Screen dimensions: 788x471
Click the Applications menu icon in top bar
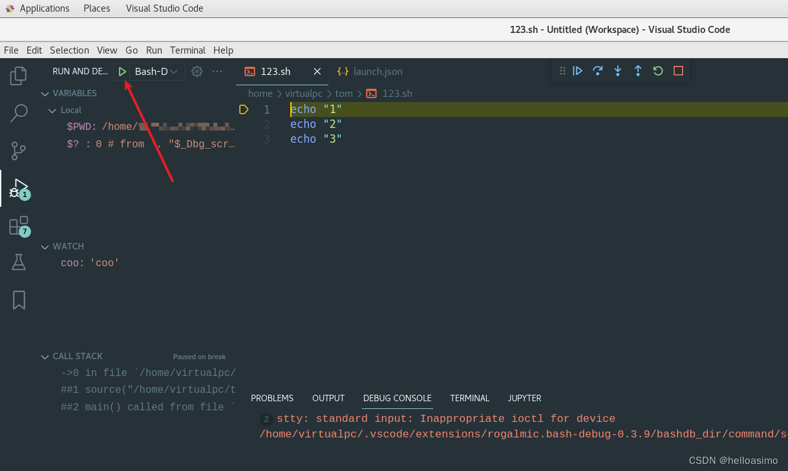(9, 8)
